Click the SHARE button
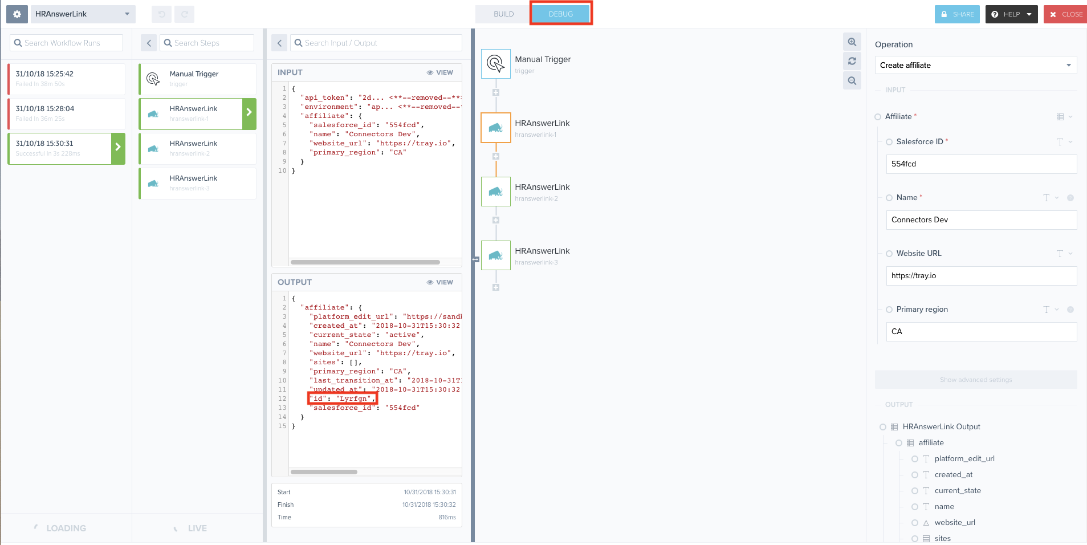The width and height of the screenshot is (1087, 545). [x=956, y=14]
